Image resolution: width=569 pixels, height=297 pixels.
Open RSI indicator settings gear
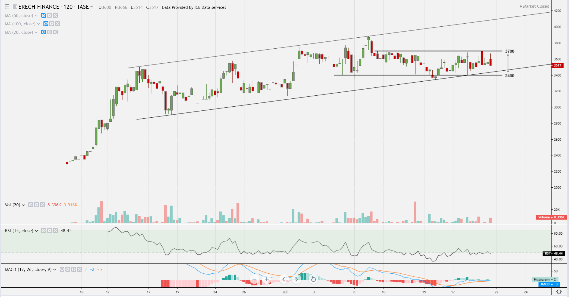(x=49, y=231)
